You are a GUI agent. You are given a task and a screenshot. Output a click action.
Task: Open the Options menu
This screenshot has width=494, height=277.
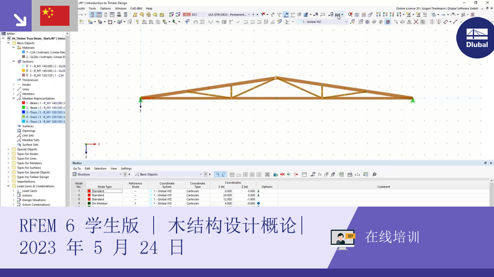coord(105,9)
